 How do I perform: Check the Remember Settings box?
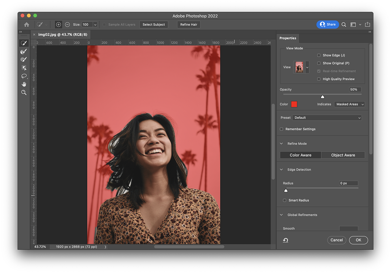(281, 129)
